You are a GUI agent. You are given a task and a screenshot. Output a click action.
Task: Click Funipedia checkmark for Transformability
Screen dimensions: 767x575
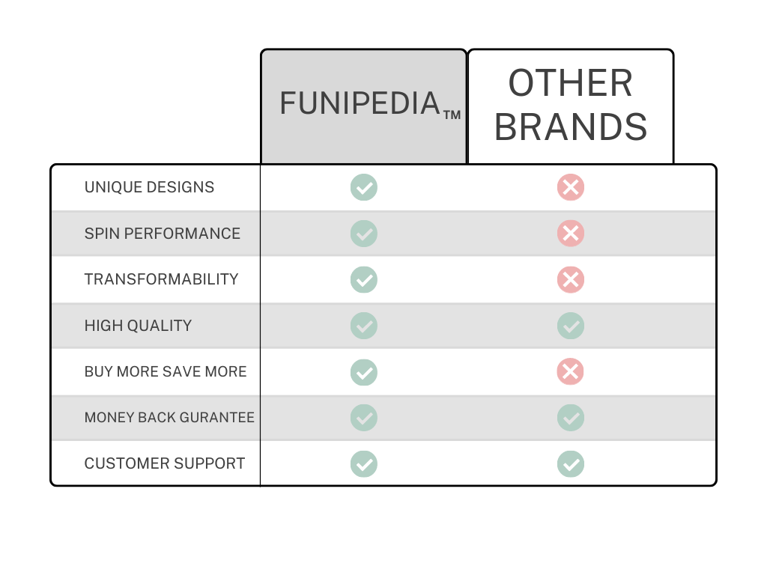364,280
